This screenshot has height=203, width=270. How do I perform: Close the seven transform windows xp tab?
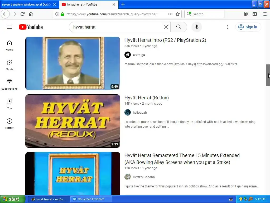tap(55, 4)
